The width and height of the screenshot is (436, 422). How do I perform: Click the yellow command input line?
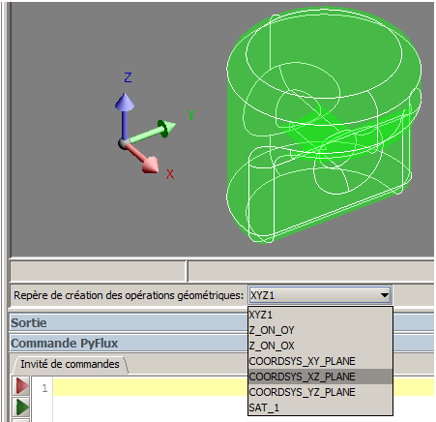coord(244,387)
